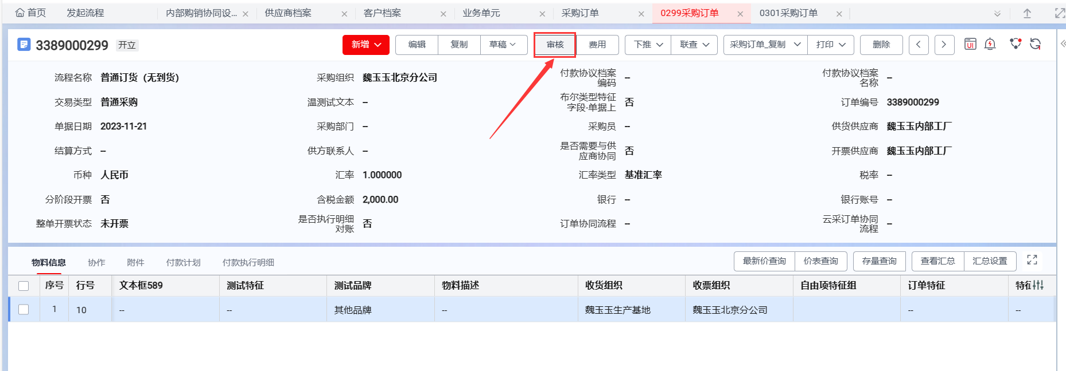Switch to the 付款计划 tab
1066x371 pixels.
[x=183, y=262]
